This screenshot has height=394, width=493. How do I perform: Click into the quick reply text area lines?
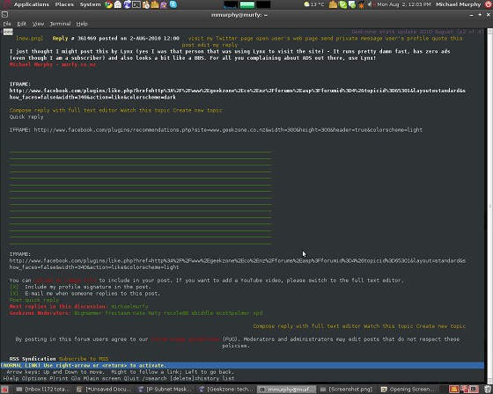pyautogui.click(x=140, y=198)
